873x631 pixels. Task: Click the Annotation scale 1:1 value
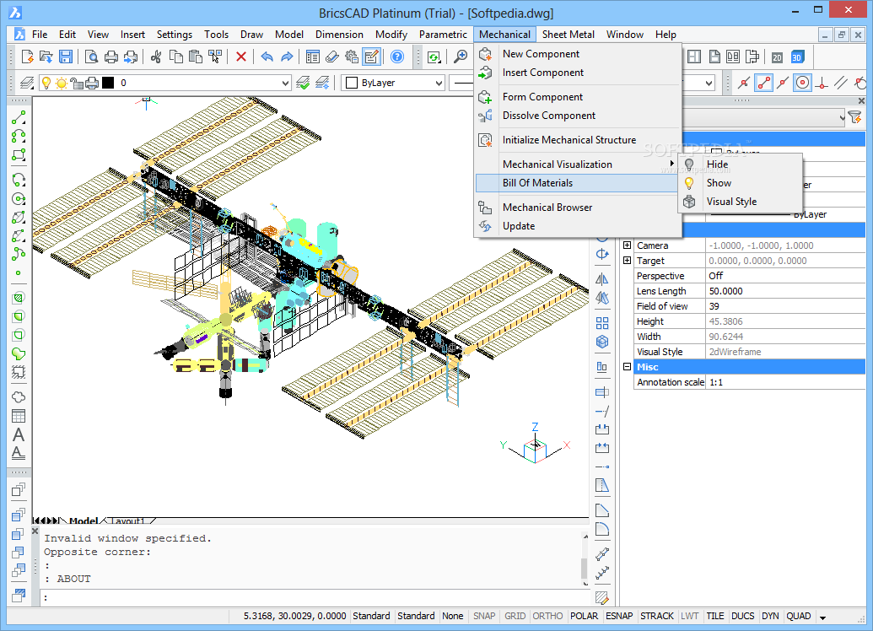click(x=785, y=382)
